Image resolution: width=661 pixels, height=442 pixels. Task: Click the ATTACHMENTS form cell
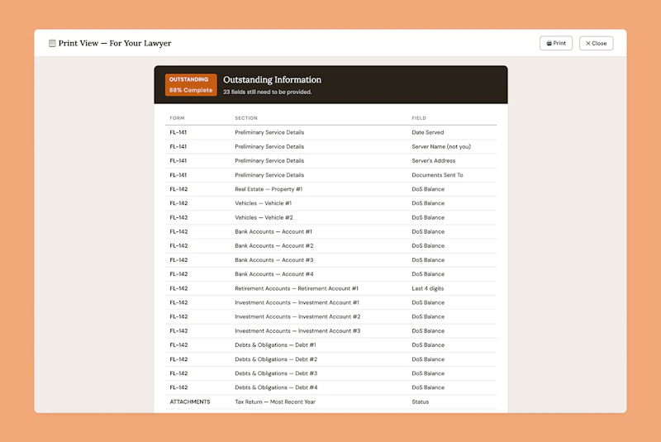coord(190,402)
